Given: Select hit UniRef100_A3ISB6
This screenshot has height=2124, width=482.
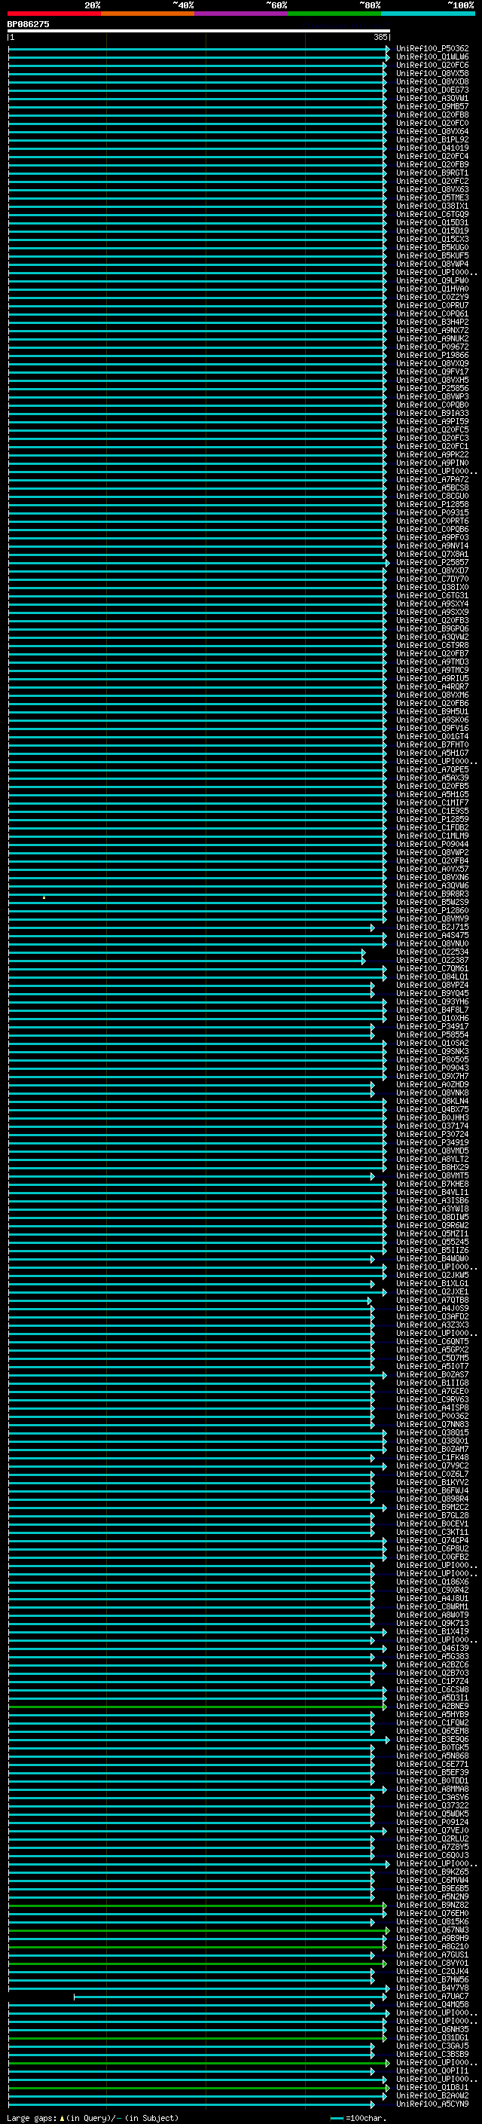Looking at the screenshot, I should click(x=432, y=1200).
